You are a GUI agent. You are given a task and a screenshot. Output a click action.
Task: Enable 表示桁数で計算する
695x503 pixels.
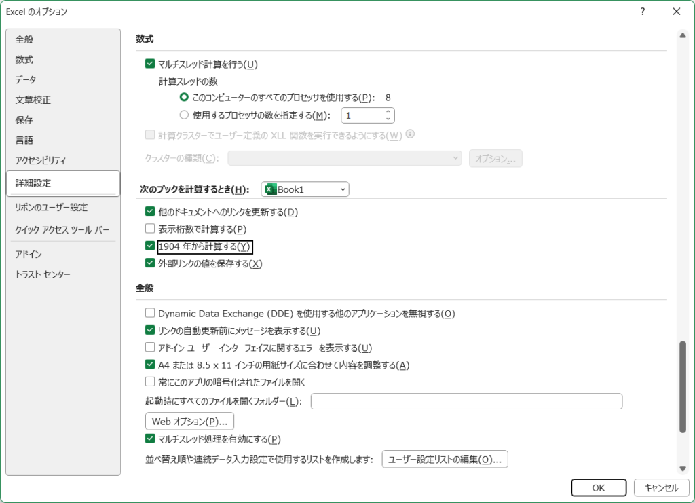(150, 229)
